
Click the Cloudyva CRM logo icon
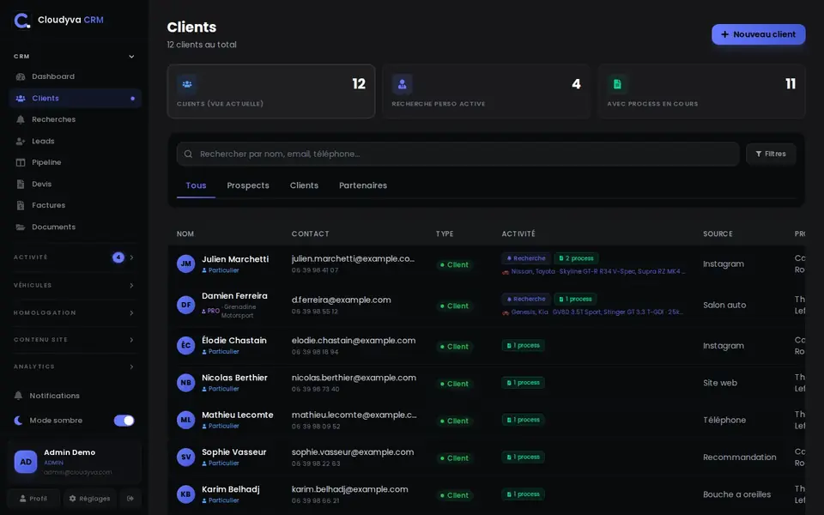21,21
